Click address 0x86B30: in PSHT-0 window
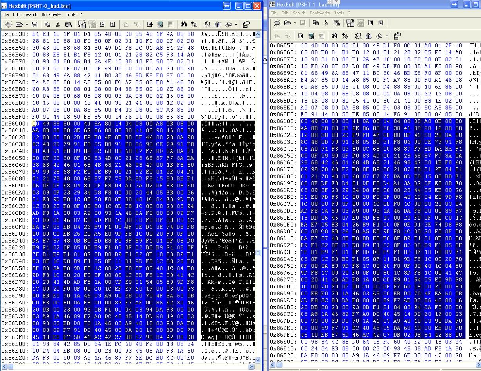 point(15,34)
